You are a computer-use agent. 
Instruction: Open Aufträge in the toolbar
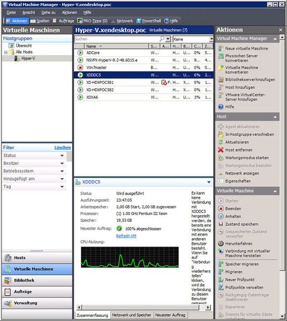coord(64,21)
